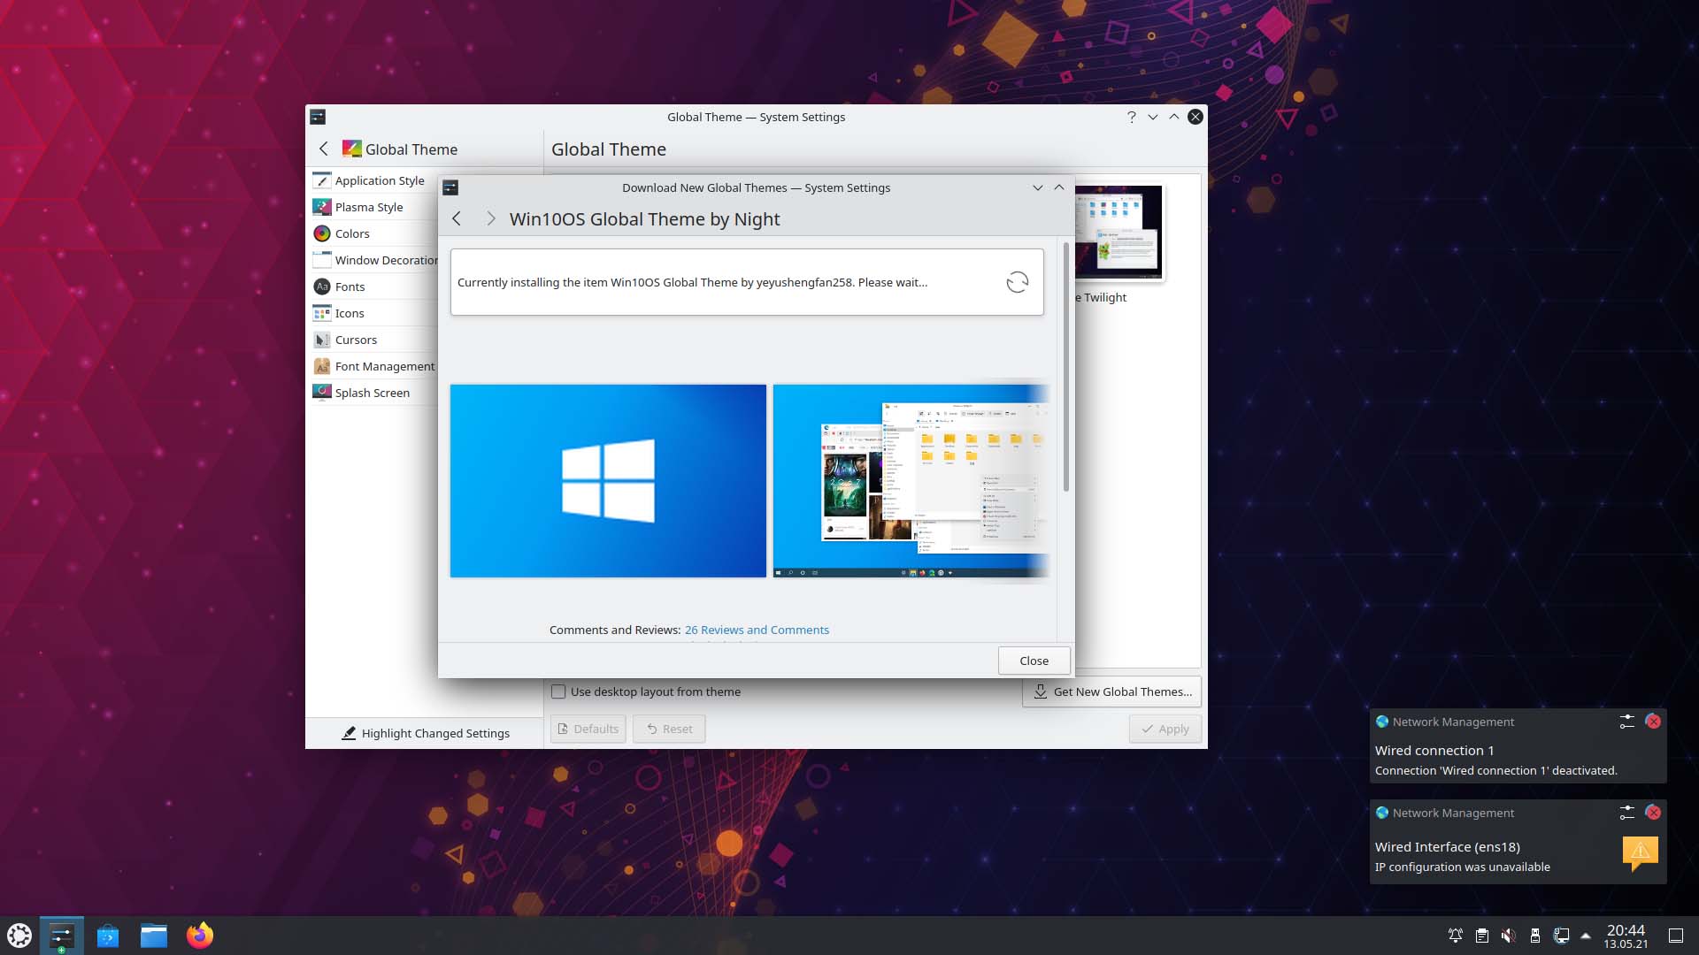This screenshot has height=955, width=1699.
Task: Click Get New Global Themes button
Action: (1112, 691)
